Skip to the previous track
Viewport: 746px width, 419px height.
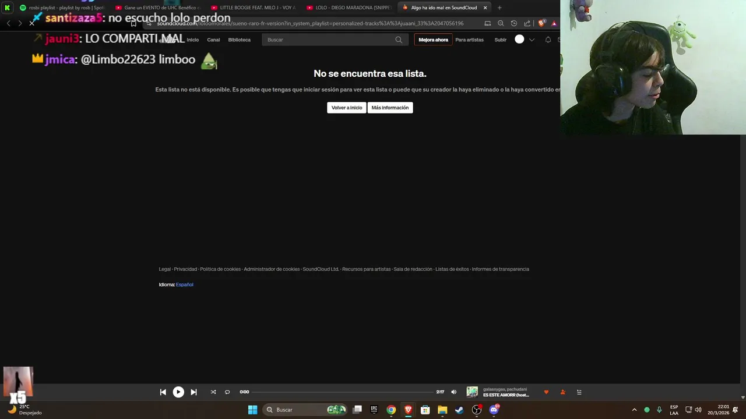pos(163,392)
